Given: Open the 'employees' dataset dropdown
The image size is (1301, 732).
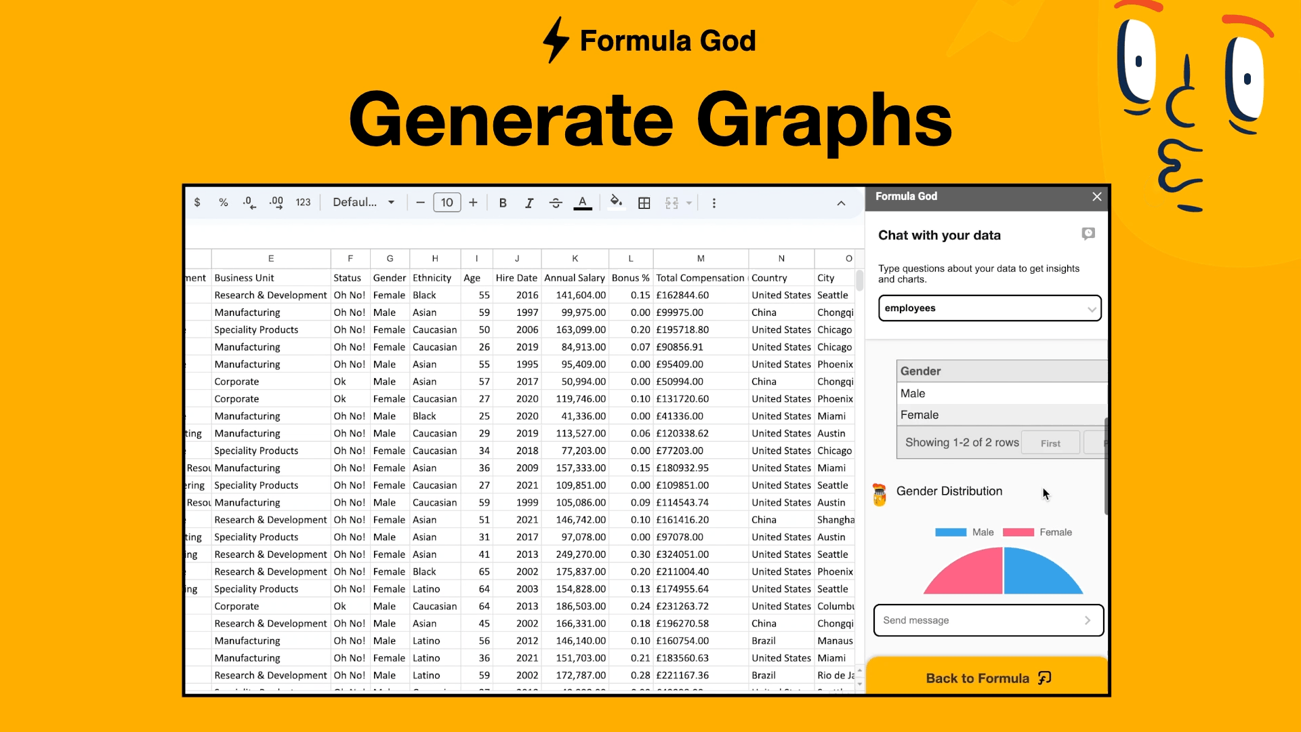Looking at the screenshot, I should click(989, 308).
